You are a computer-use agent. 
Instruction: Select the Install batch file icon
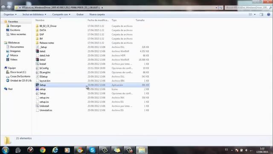[x=37, y=64]
